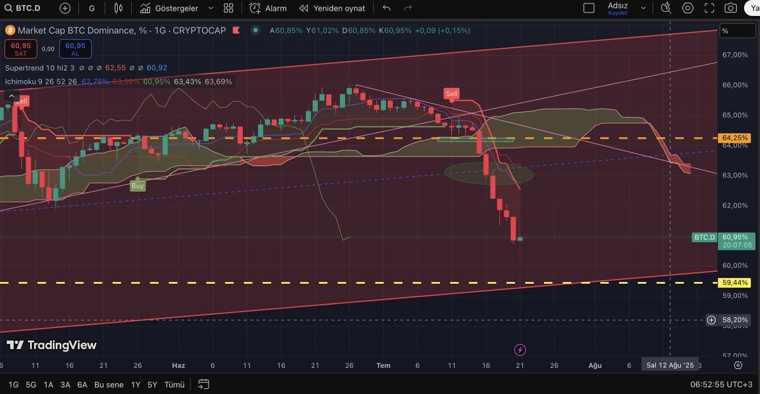This screenshot has height=394, width=760.
Task: Click the purple lightning event marker
Action: coord(520,350)
